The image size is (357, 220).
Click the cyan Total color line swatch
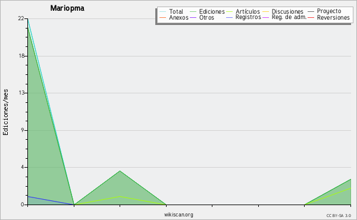[x=163, y=11]
